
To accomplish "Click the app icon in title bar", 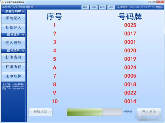I will tap(3, 2).
